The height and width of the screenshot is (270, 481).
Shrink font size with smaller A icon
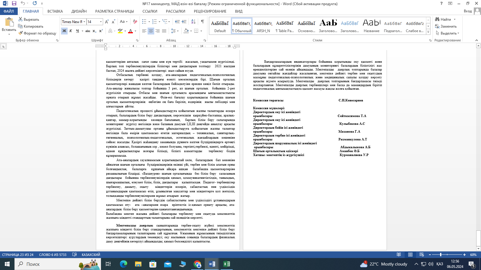(113, 22)
